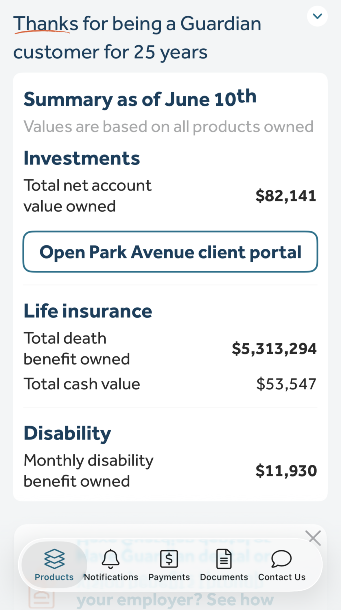Tap the Disability section heading
Viewport: 341px width, 610px height.
click(x=67, y=433)
